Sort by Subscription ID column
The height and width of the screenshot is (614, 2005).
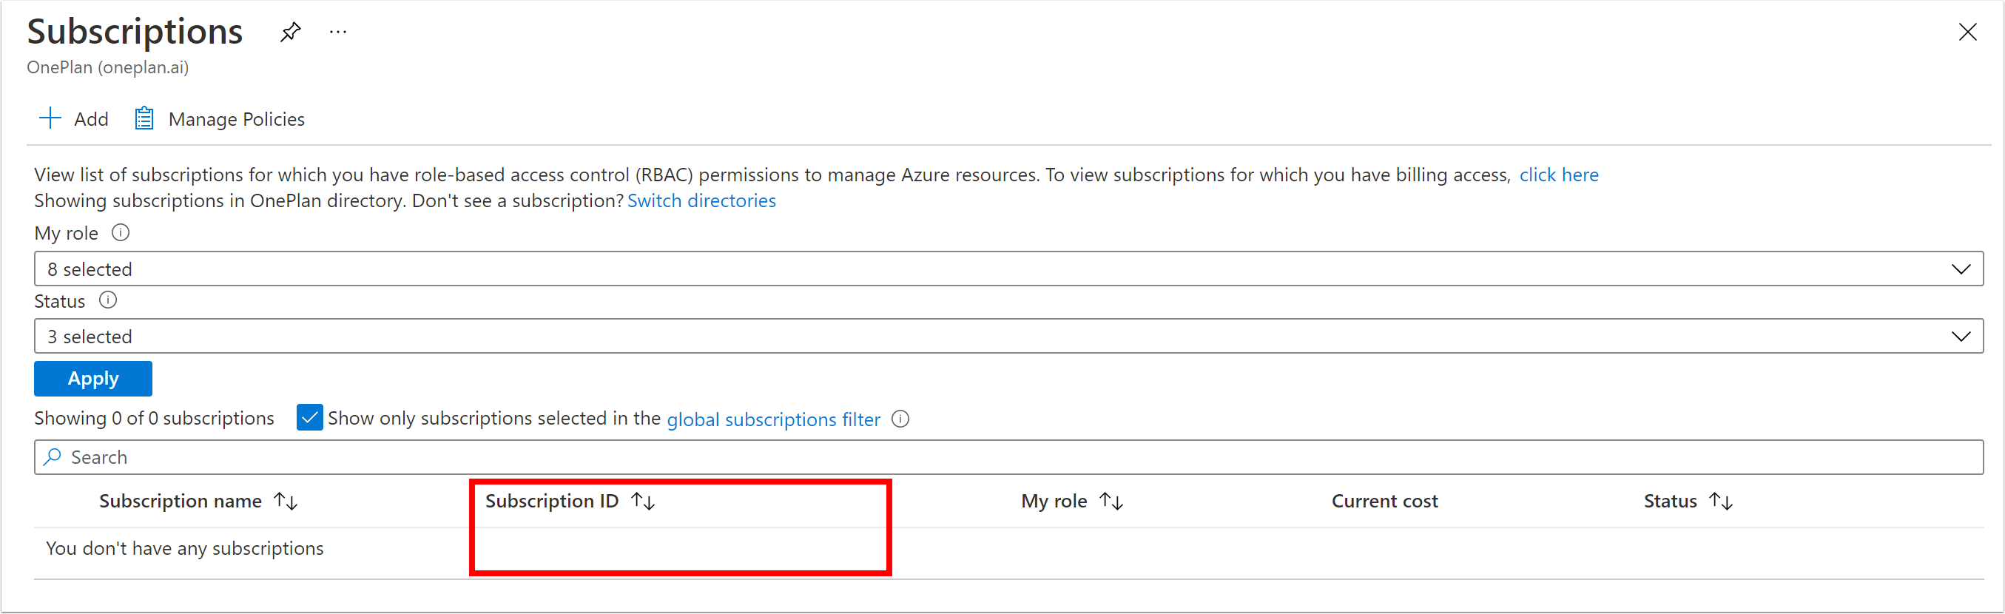click(570, 501)
